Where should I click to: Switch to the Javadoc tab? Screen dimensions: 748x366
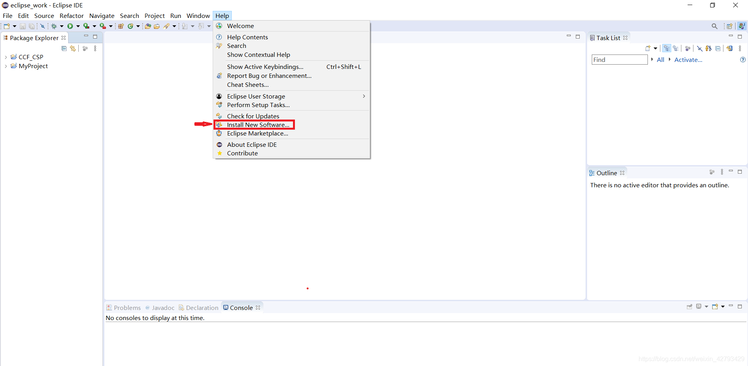click(x=160, y=308)
